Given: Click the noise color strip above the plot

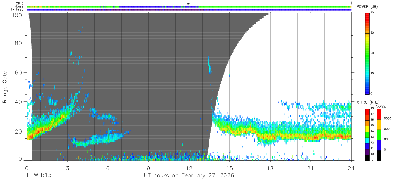Looking at the screenshot, I should [189, 6].
